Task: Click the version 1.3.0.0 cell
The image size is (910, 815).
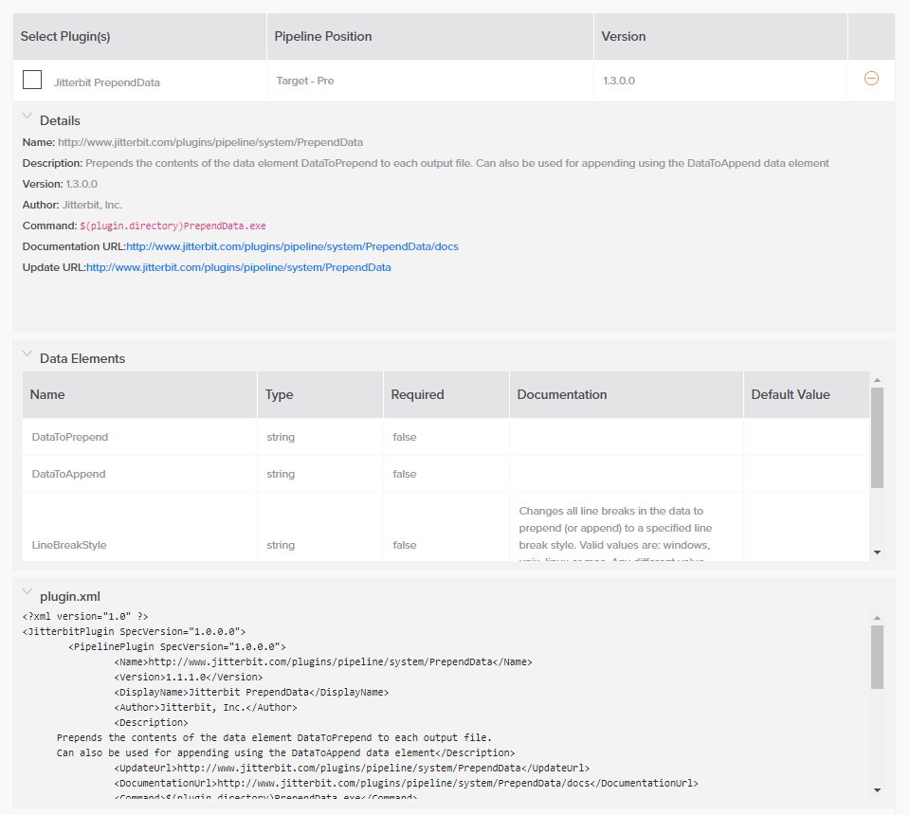Action: (x=617, y=80)
